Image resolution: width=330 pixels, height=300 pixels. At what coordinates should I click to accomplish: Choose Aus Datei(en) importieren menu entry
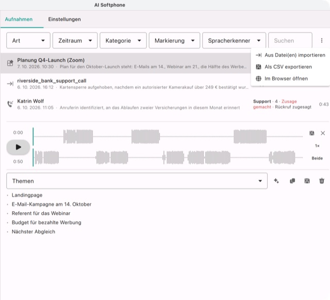290,55
